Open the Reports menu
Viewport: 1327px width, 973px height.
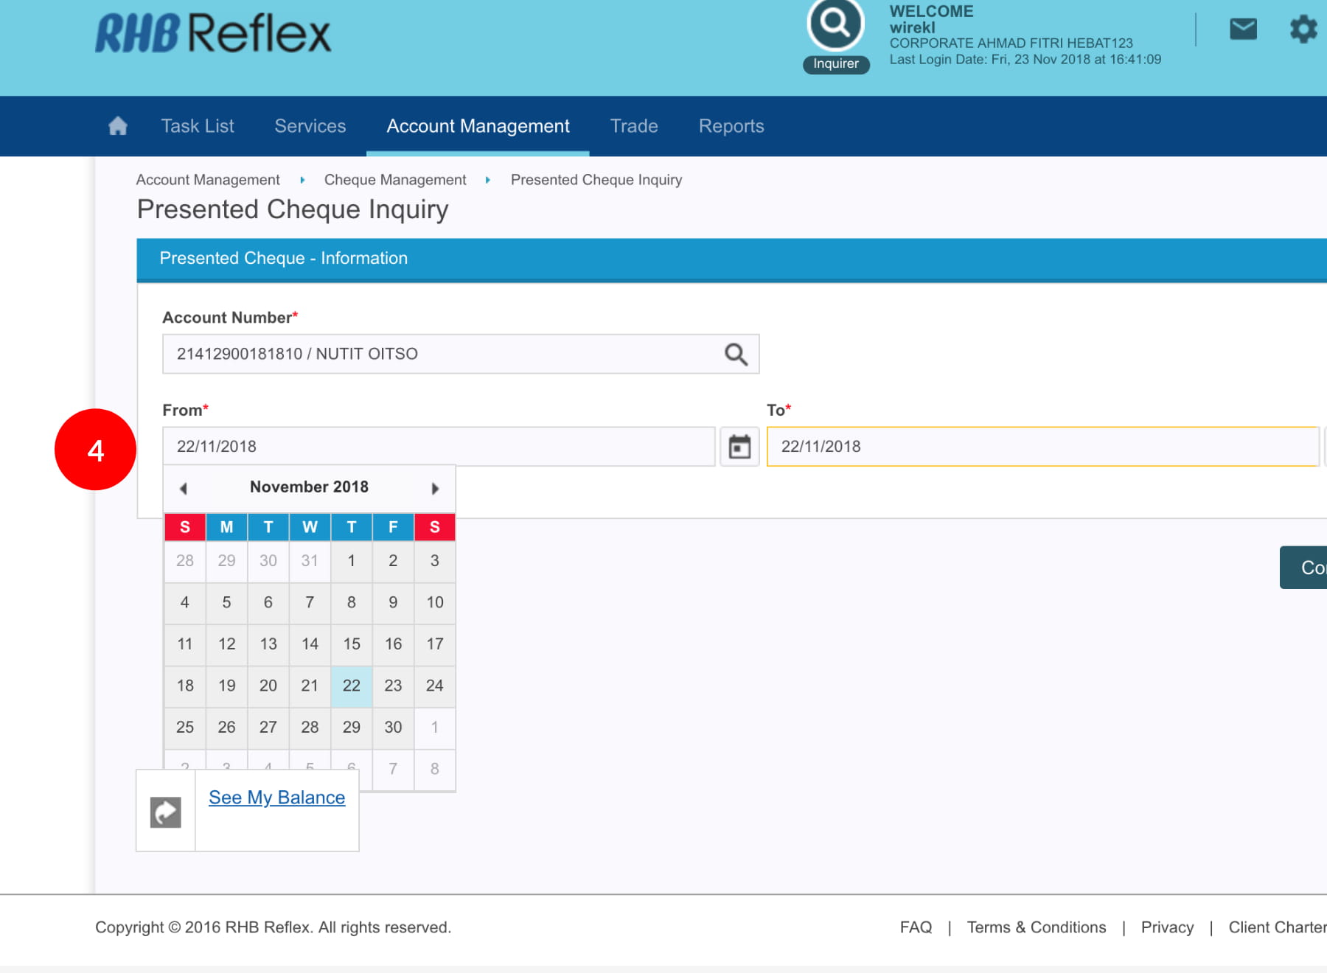point(731,126)
